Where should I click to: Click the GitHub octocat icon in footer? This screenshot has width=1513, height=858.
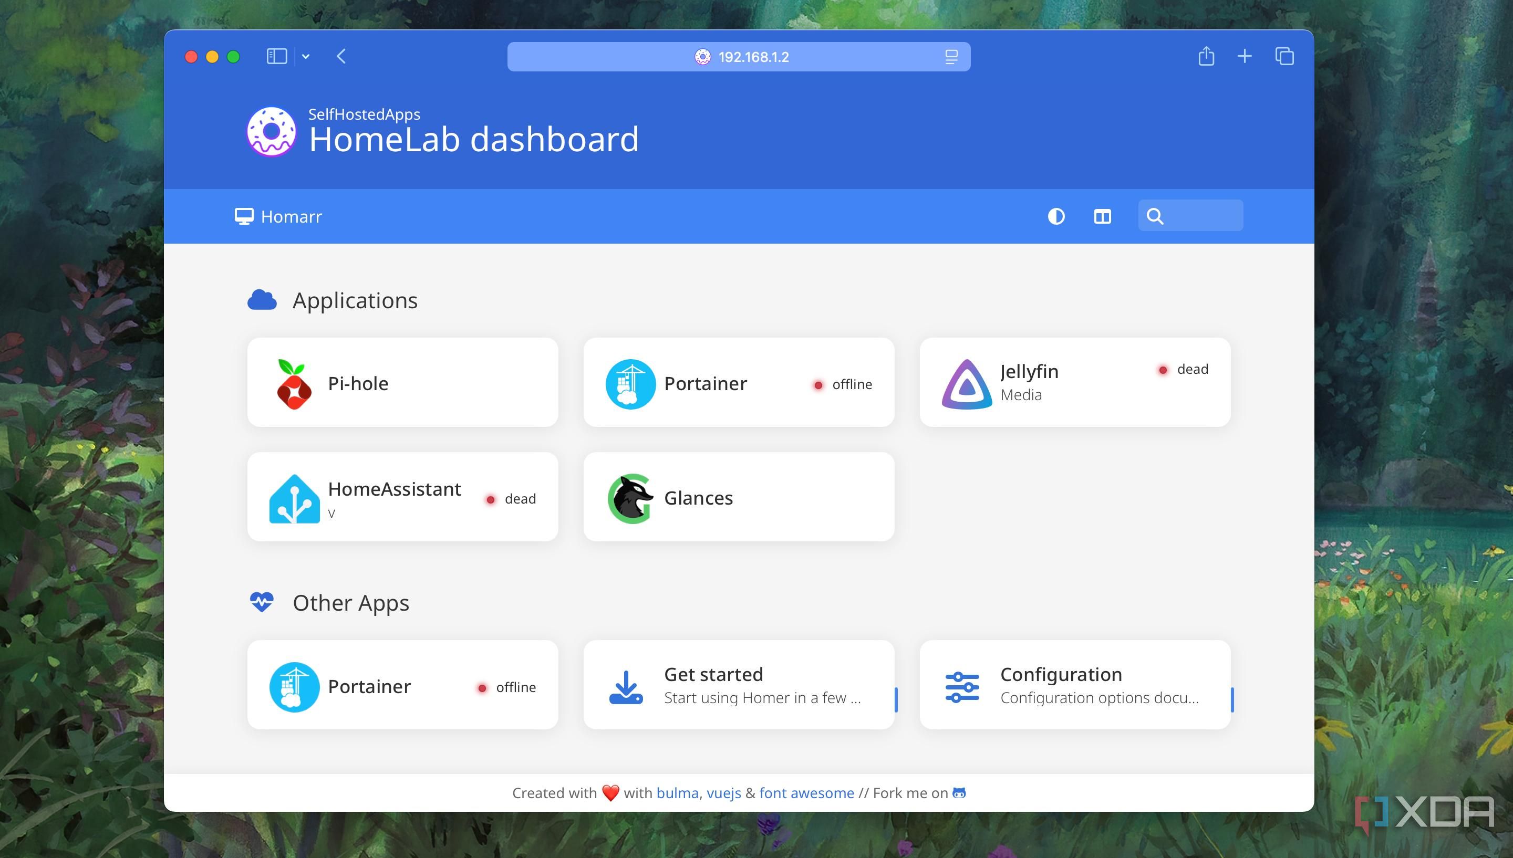click(959, 793)
